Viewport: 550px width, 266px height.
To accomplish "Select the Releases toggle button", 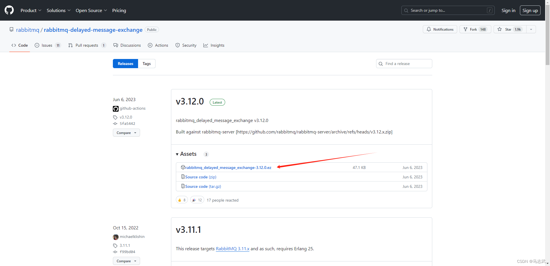I will [x=125, y=64].
